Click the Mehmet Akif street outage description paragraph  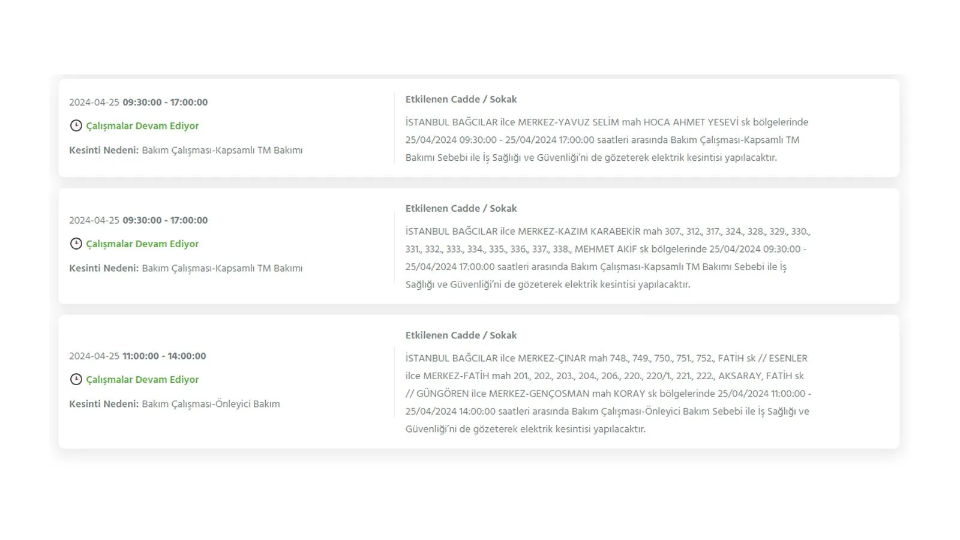pyautogui.click(x=607, y=258)
